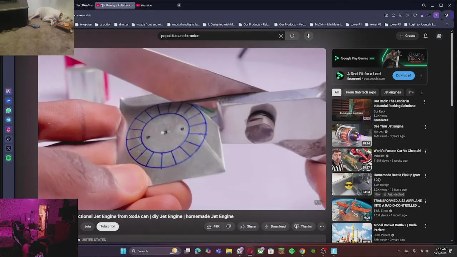This screenshot has height=257, width=457.
Task: Open menu for Got Rack sponsored video
Action: [425, 102]
